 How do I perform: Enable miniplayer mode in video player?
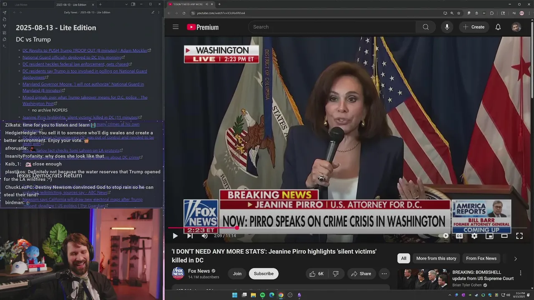[489, 236]
